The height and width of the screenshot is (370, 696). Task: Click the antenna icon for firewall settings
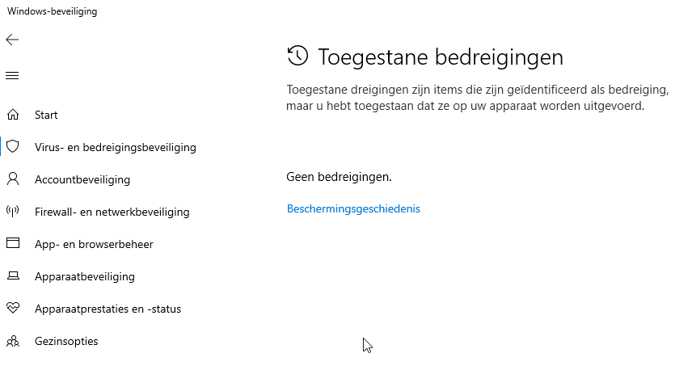(x=13, y=211)
